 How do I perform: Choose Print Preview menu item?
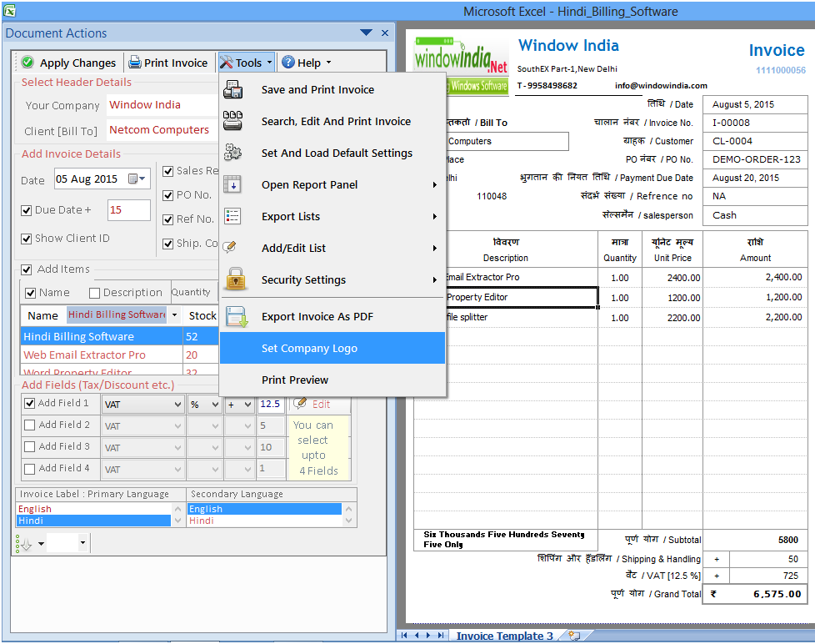click(332, 380)
